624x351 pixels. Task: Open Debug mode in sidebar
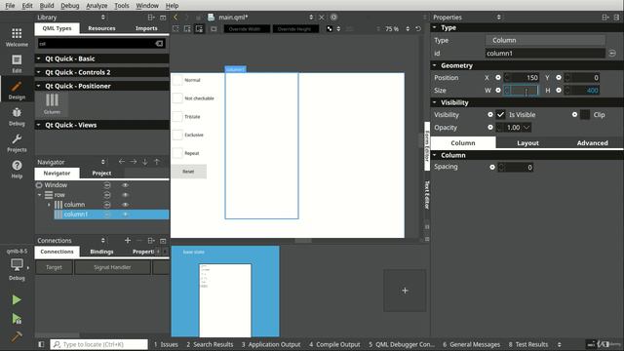click(x=17, y=117)
